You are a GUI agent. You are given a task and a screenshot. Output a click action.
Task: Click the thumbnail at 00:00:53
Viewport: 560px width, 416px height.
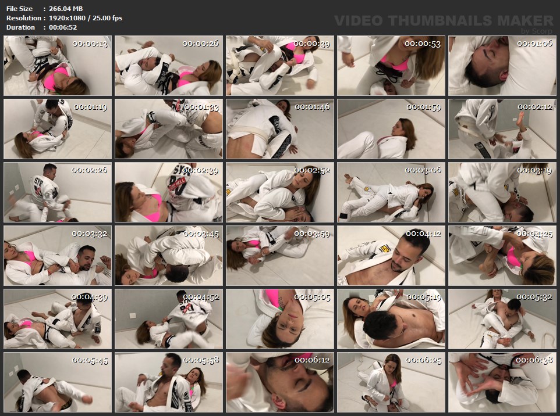pyautogui.click(x=391, y=66)
